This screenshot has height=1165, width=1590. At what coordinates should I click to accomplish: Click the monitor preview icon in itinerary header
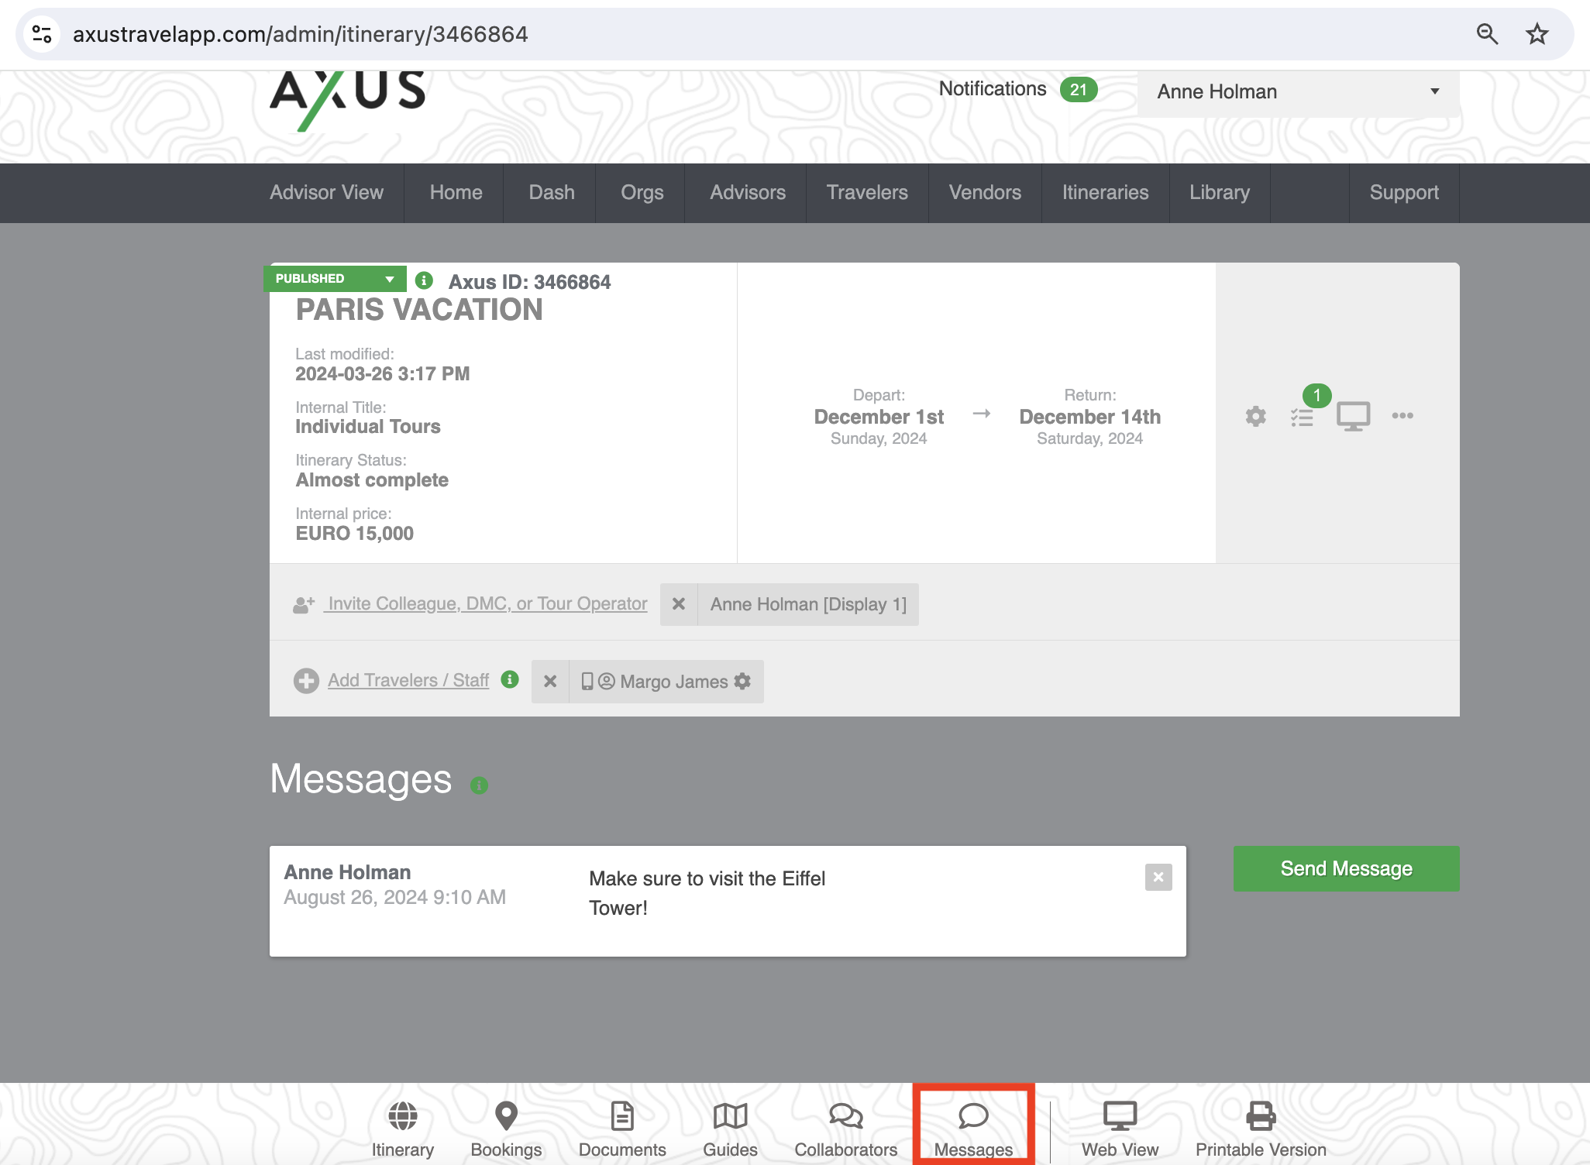(x=1353, y=417)
